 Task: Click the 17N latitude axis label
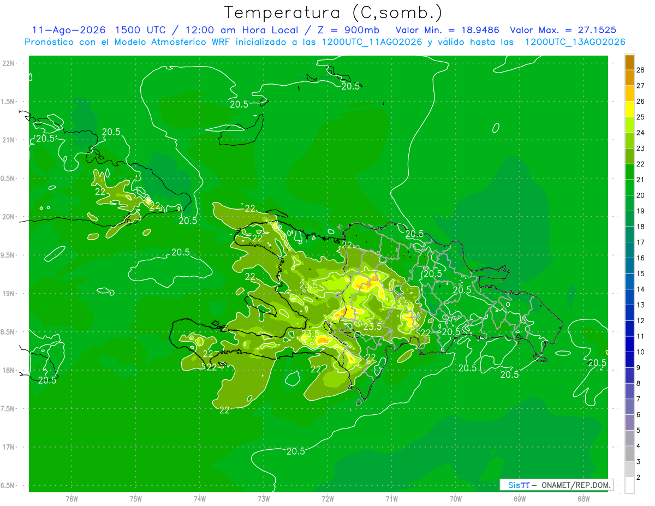tap(9, 448)
